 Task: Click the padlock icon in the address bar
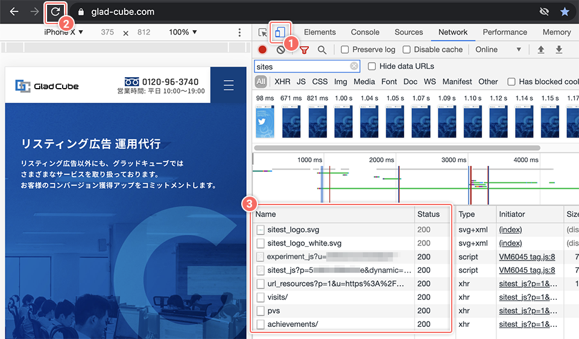click(x=81, y=12)
